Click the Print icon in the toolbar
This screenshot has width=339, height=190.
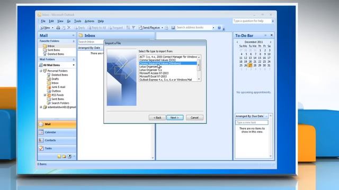click(58, 27)
